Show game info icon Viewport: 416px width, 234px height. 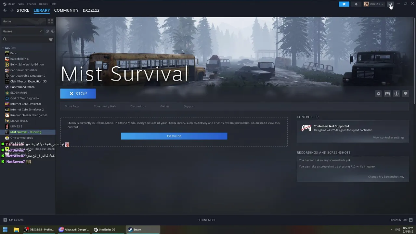coord(396,94)
